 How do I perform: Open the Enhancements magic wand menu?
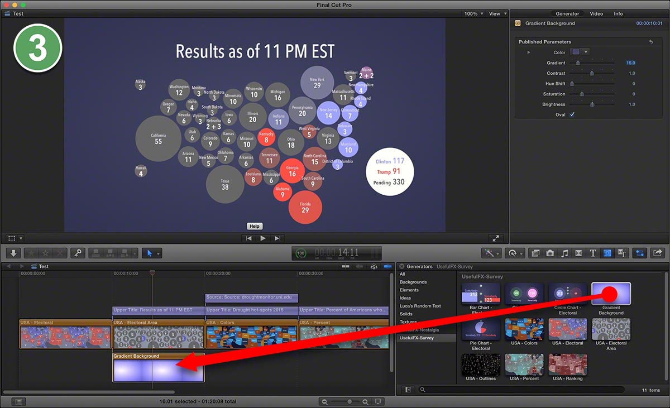(x=491, y=253)
